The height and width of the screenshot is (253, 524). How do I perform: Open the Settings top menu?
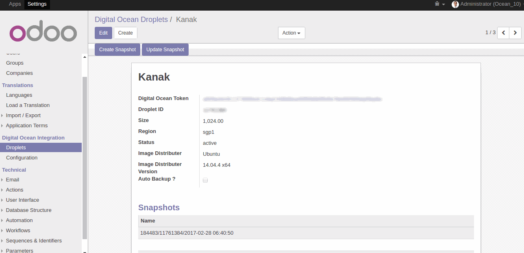[x=37, y=4]
